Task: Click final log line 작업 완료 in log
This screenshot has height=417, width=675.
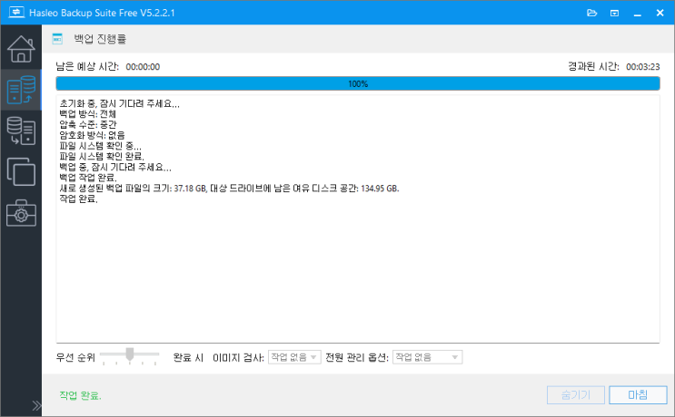Action: 78,199
